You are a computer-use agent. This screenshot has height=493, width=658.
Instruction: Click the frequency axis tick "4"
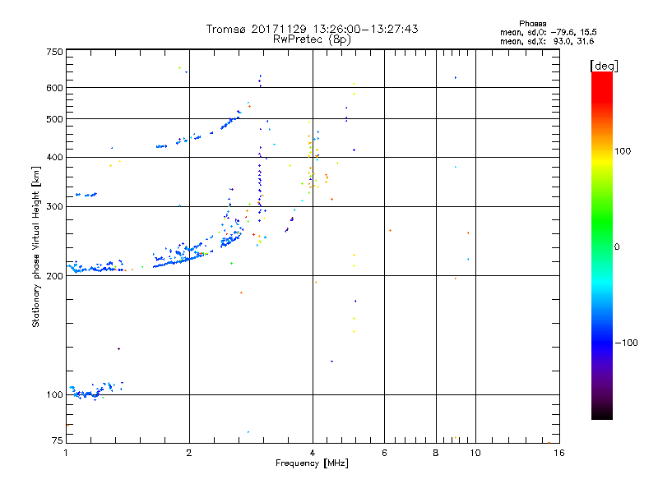[313, 453]
